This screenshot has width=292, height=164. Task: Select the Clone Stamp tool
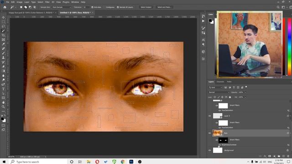click(3, 57)
